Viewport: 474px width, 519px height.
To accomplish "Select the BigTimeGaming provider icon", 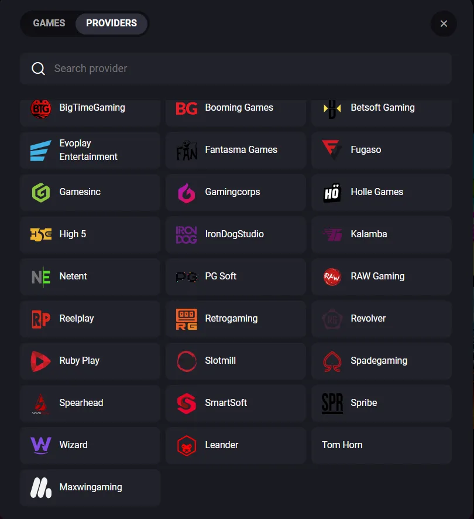I will pos(39,108).
